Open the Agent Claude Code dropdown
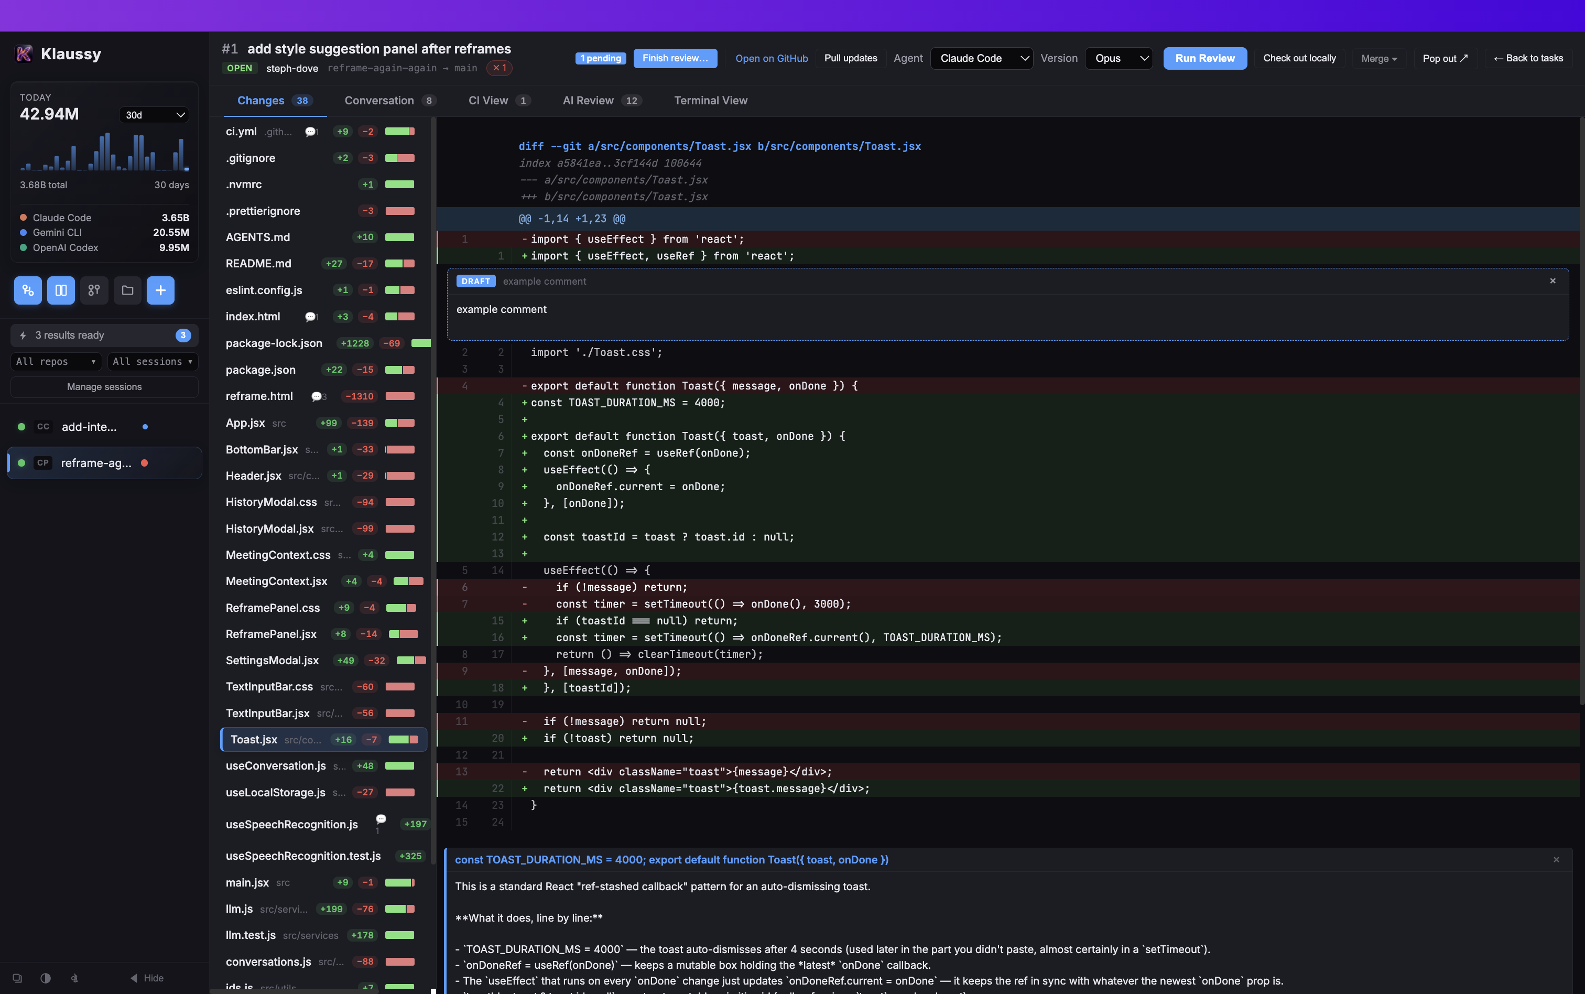Screen dimensions: 1585x994 pyautogui.click(x=982, y=58)
